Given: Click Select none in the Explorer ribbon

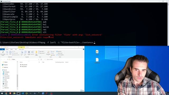Looking at the screenshot, I should 59,53.
